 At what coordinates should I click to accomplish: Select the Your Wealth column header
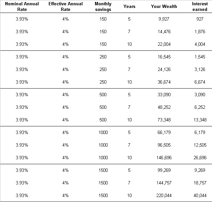pyautogui.click(x=164, y=6)
